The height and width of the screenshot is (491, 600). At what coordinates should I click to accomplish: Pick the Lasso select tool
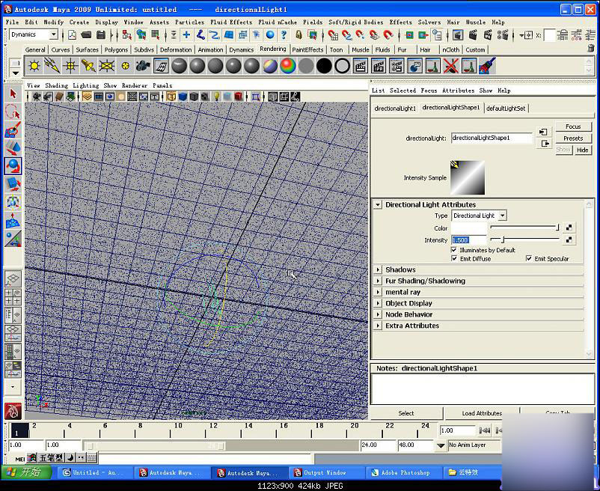(x=13, y=112)
